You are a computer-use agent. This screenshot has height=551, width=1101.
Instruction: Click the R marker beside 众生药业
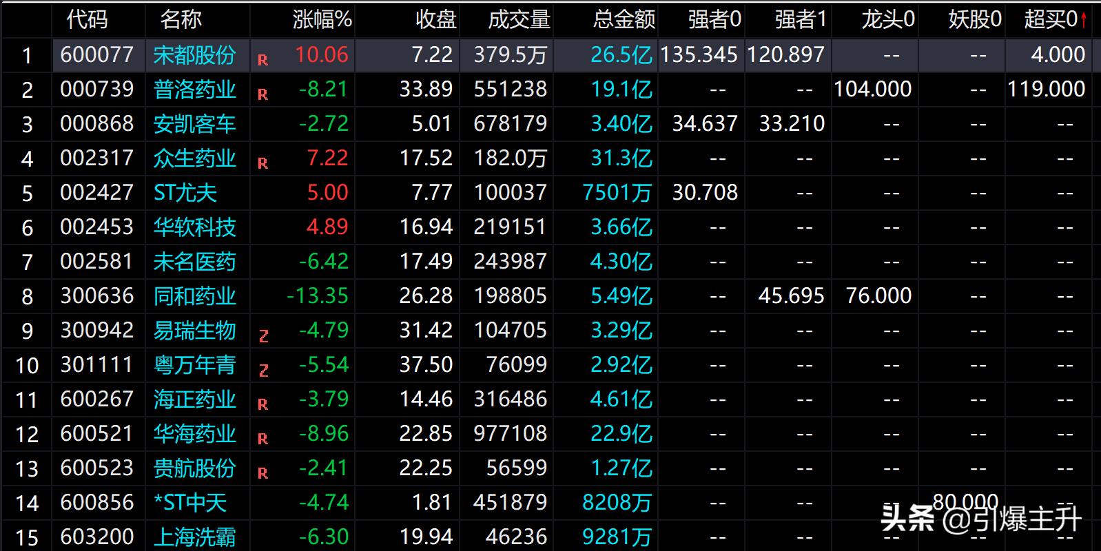[x=263, y=164]
